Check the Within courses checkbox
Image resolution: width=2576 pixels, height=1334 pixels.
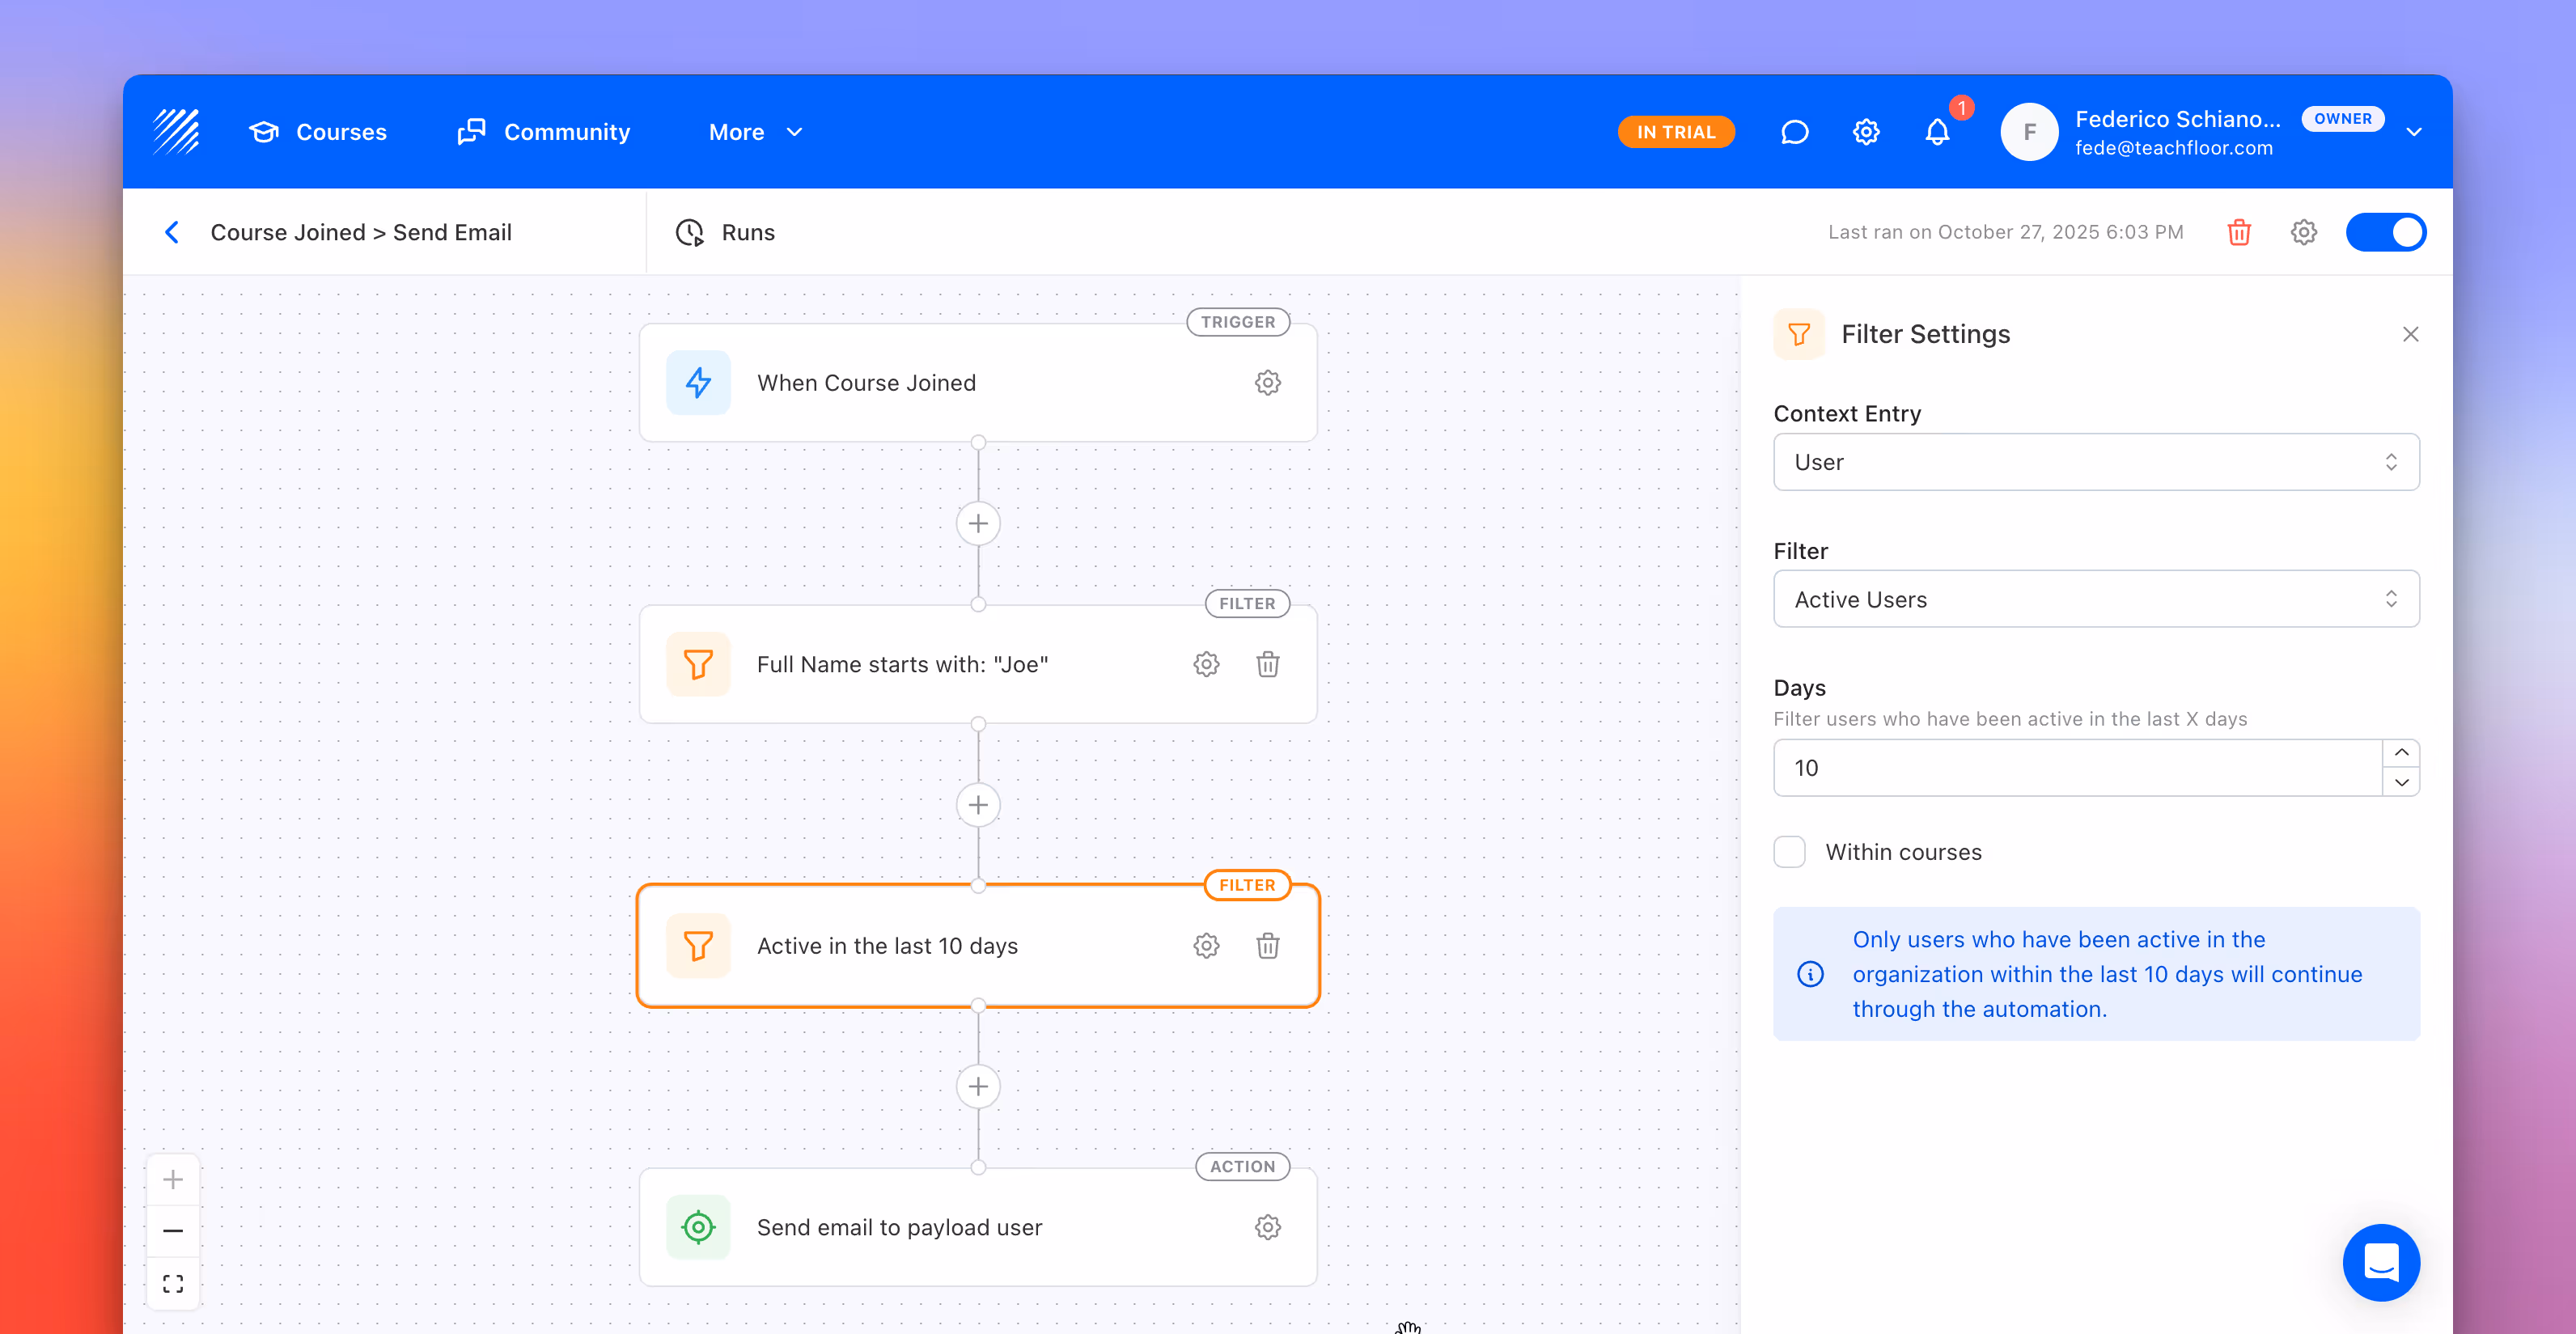[x=1789, y=852]
